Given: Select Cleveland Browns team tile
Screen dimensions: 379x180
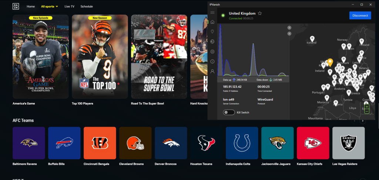Looking at the screenshot, I should click(135, 143).
